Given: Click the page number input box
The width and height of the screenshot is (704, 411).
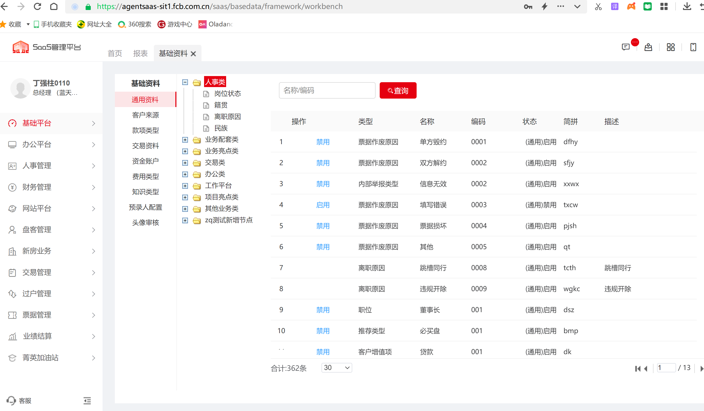Looking at the screenshot, I should tap(666, 368).
